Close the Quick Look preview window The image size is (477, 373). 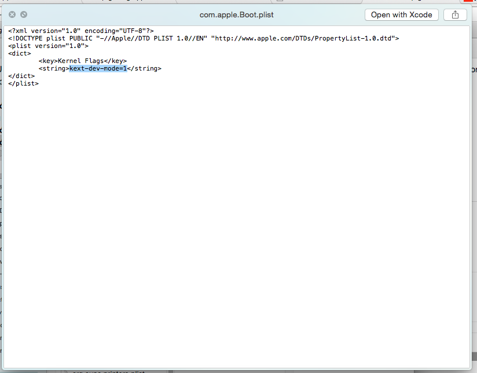12,14
